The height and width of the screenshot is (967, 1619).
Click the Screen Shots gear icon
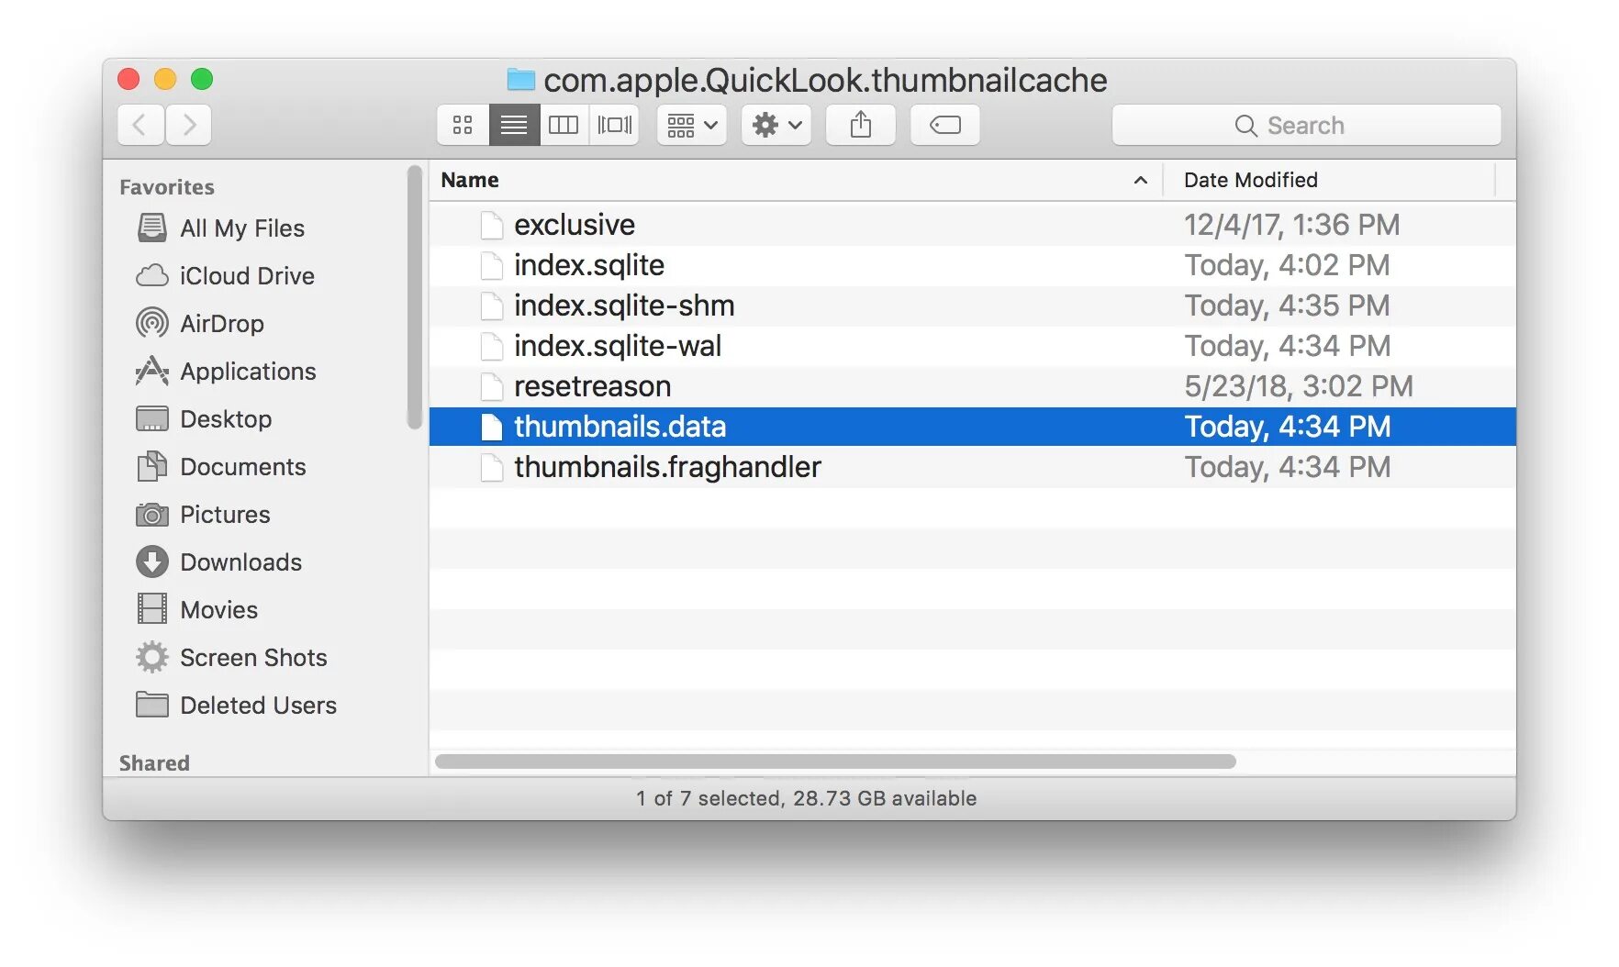click(x=151, y=657)
